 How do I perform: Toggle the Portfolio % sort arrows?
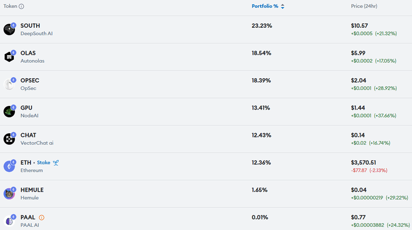pos(282,6)
